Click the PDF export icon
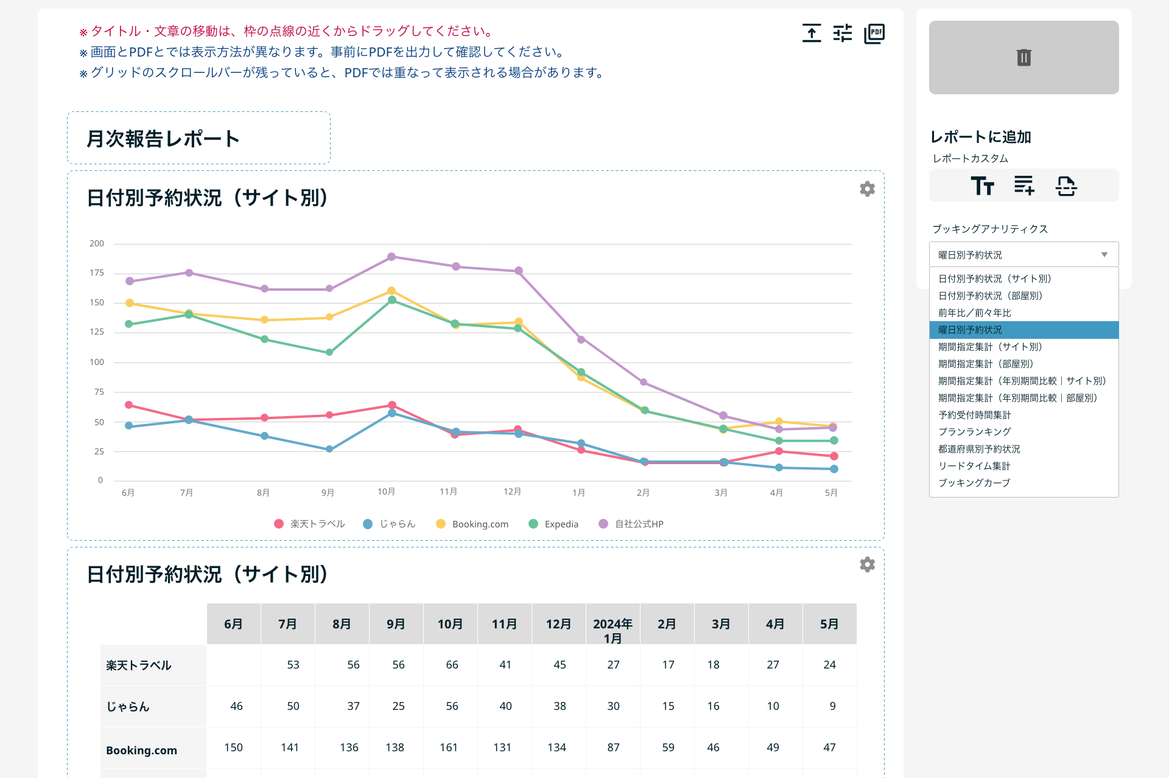This screenshot has width=1169, height=778. (874, 33)
